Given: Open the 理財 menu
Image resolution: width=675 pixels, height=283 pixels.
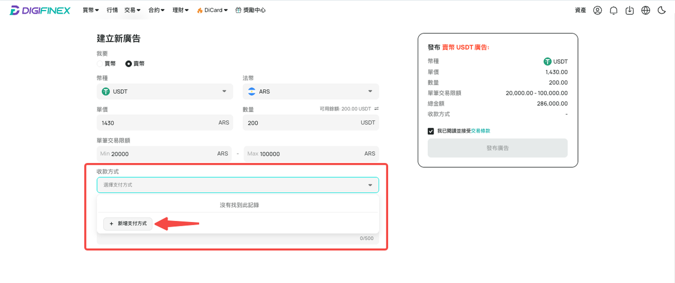Looking at the screenshot, I should point(180,10).
